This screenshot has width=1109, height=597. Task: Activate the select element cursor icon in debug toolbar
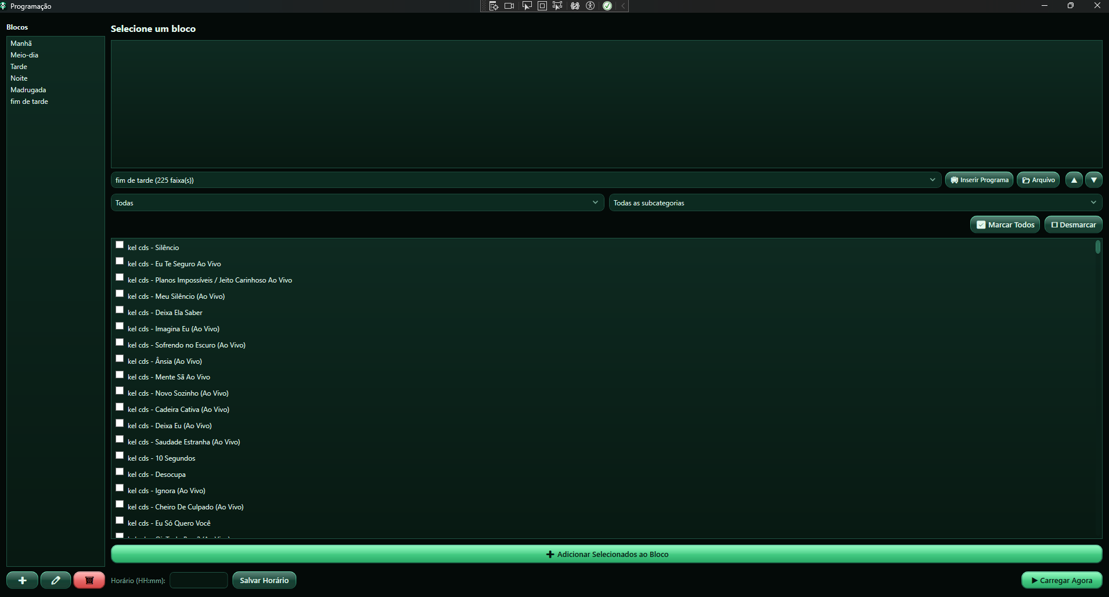click(x=527, y=6)
